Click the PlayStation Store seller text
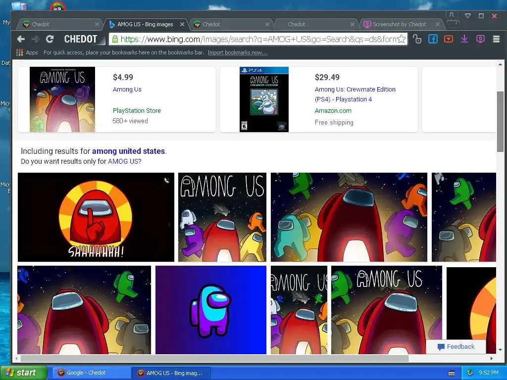Viewport: 507px width, 380px height. [137, 110]
